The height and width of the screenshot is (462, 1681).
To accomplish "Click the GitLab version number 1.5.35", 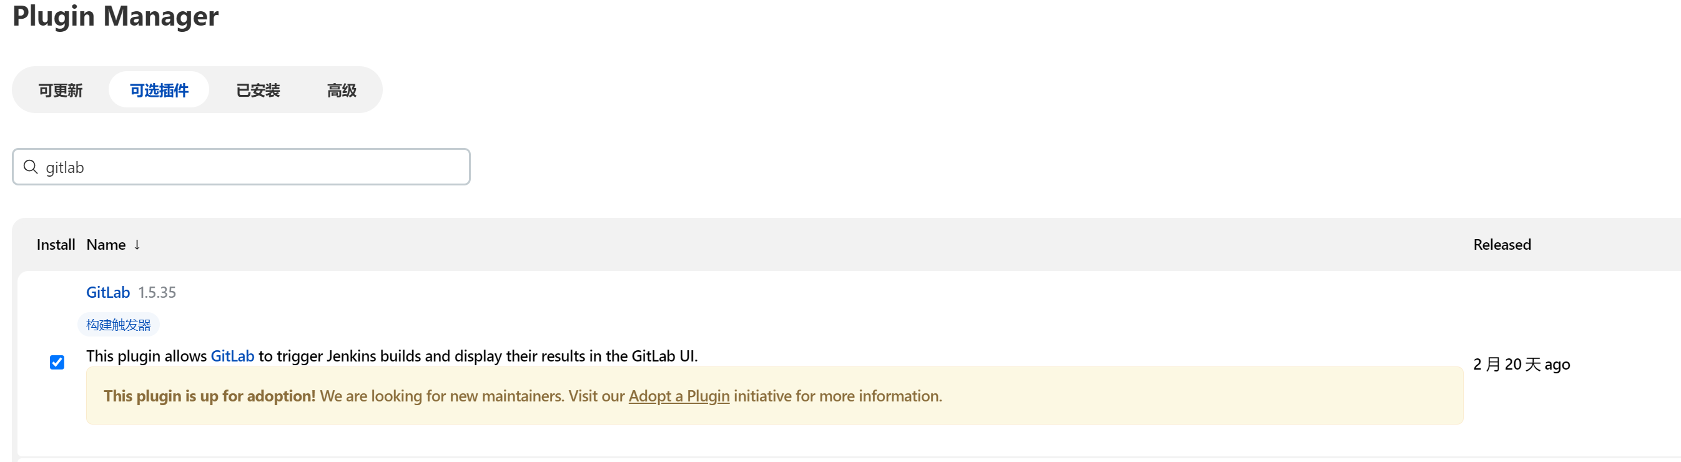I will [157, 292].
